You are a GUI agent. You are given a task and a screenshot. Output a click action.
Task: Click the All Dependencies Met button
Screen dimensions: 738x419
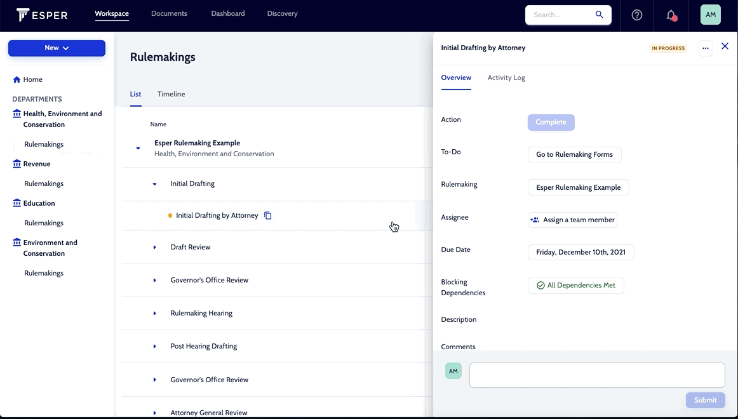575,285
